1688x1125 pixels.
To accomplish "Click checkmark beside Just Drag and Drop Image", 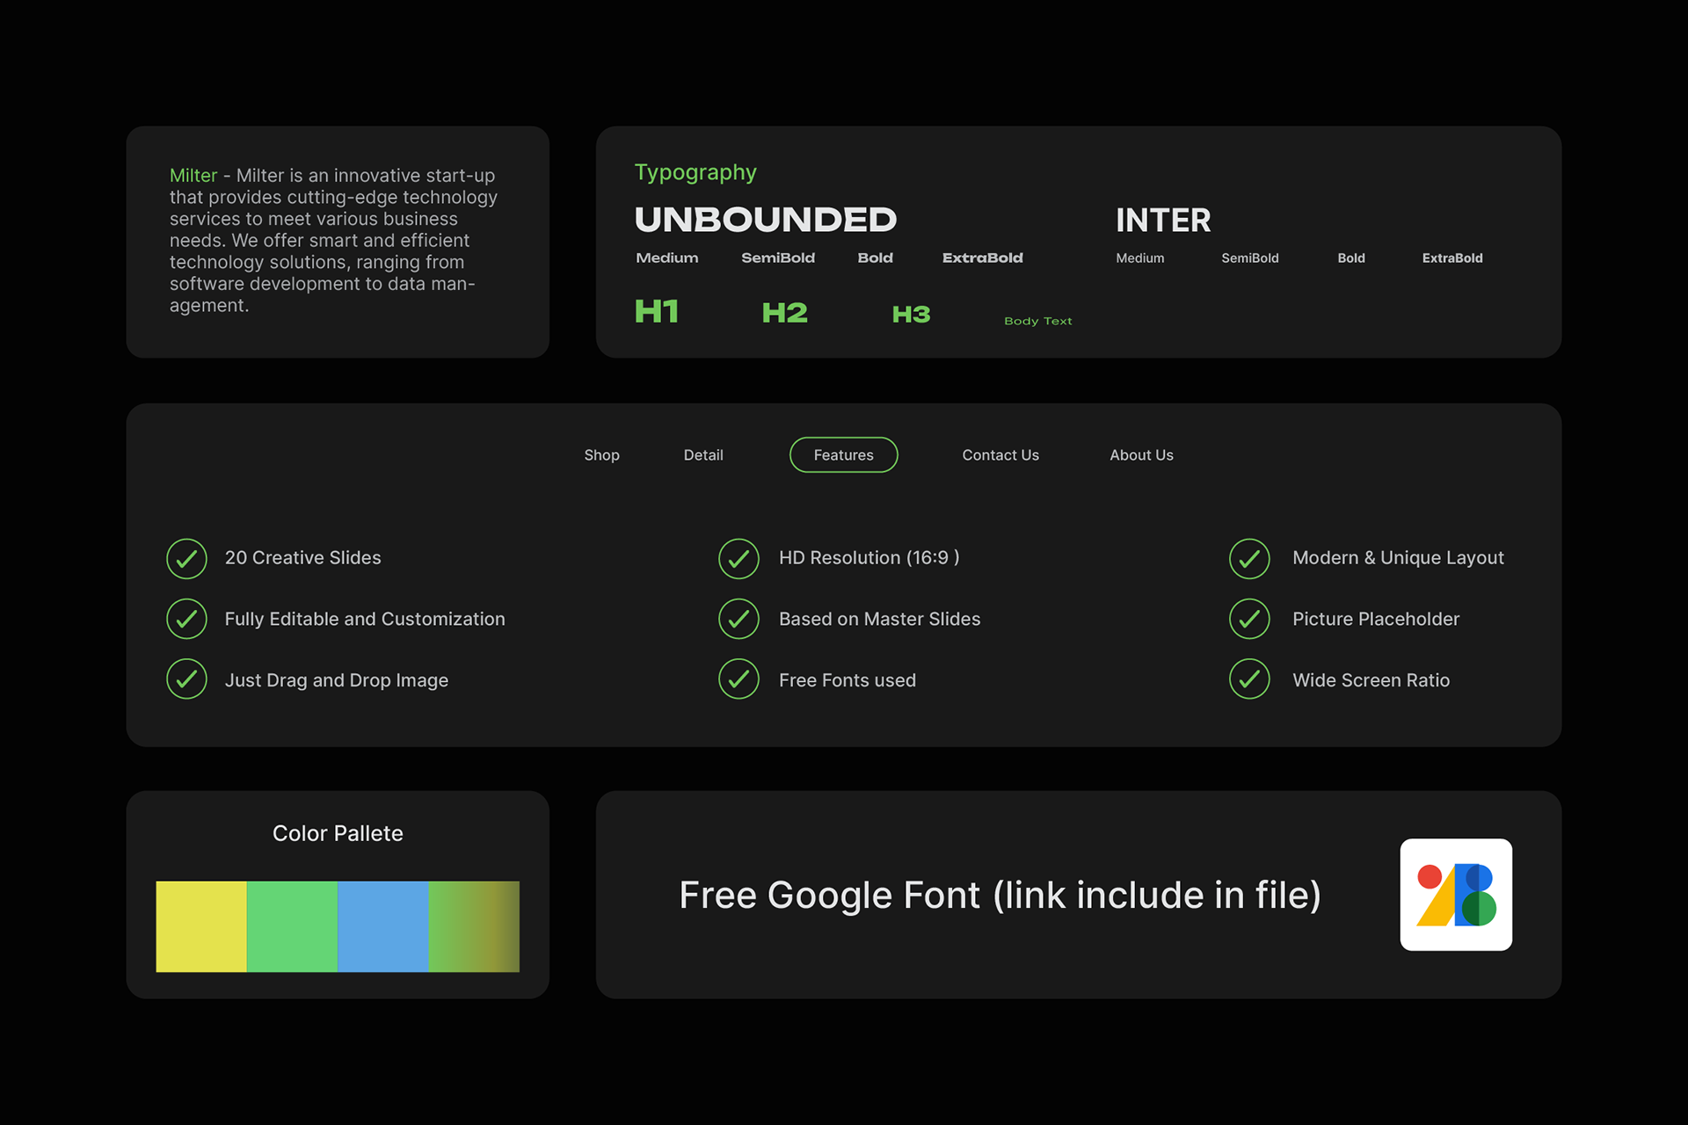I will point(186,679).
